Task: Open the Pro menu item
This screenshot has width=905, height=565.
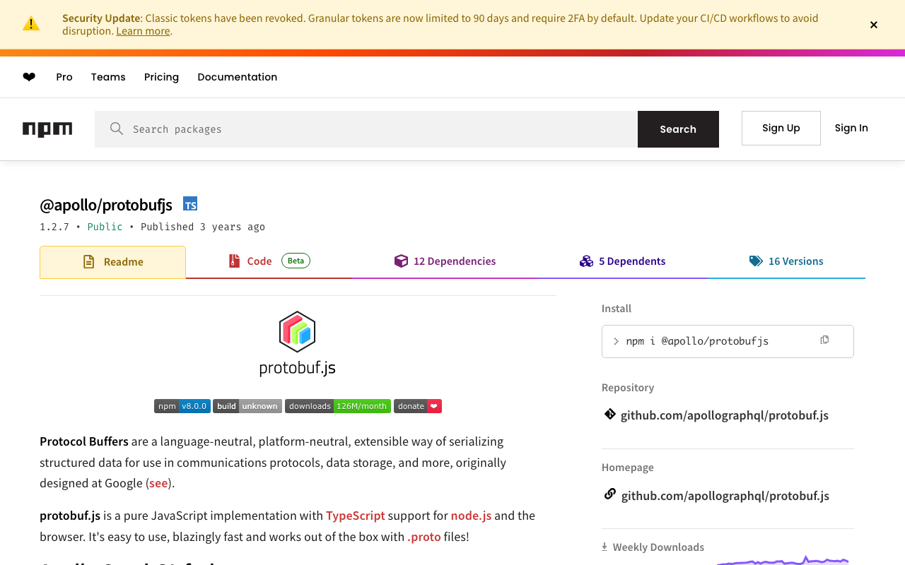Action: coord(64,77)
